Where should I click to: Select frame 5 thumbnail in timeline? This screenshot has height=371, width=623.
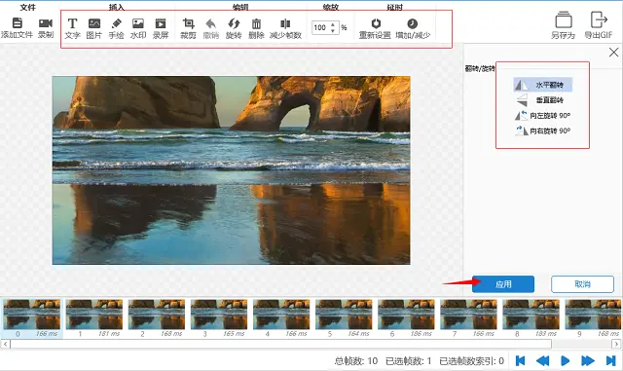(344, 315)
